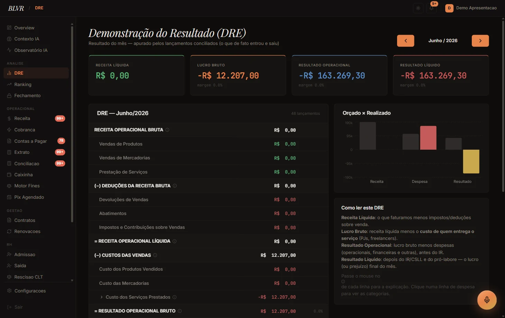Click the Extrato icon in sidebar

pyautogui.click(x=9, y=152)
